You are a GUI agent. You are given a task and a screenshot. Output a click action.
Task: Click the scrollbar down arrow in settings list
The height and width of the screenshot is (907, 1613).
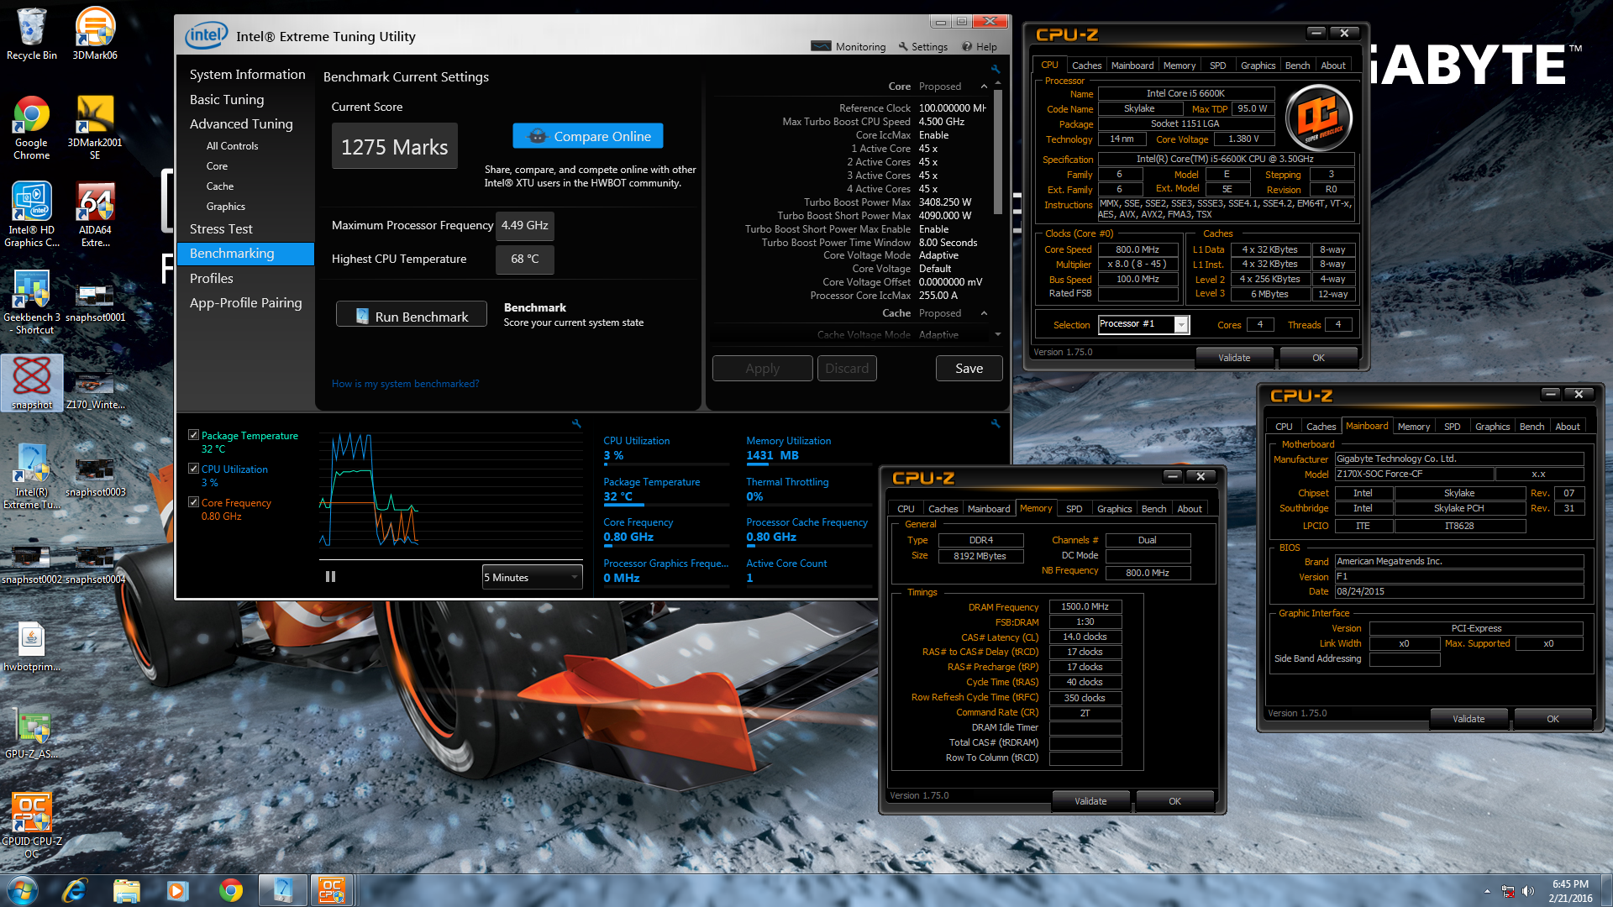(997, 334)
